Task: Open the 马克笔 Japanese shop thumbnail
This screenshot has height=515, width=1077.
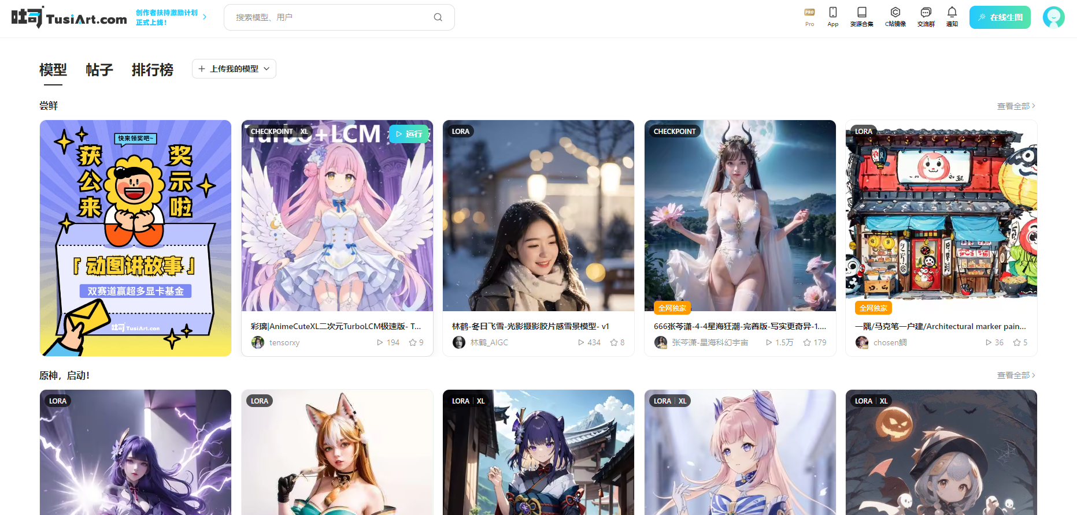Action: pyautogui.click(x=941, y=216)
